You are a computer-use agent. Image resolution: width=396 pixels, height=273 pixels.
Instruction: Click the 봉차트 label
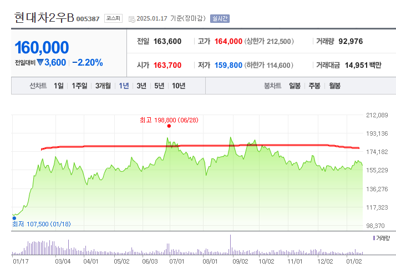[x=272, y=86]
